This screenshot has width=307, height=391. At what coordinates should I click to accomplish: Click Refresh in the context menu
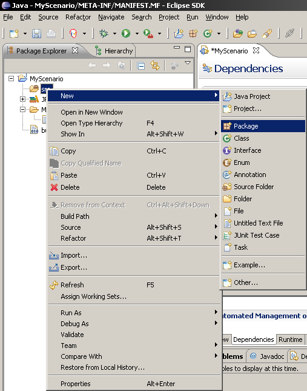pyautogui.click(x=134, y=285)
